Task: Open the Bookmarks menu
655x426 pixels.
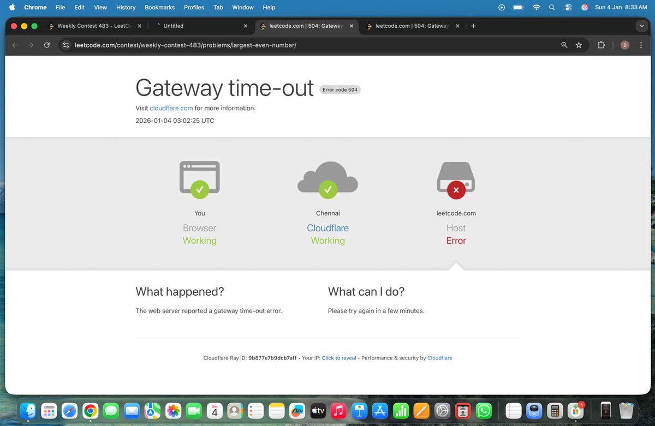Action: [159, 8]
